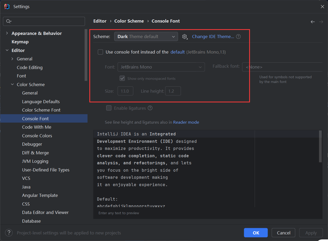Open Code Editing settings page

[30, 67]
